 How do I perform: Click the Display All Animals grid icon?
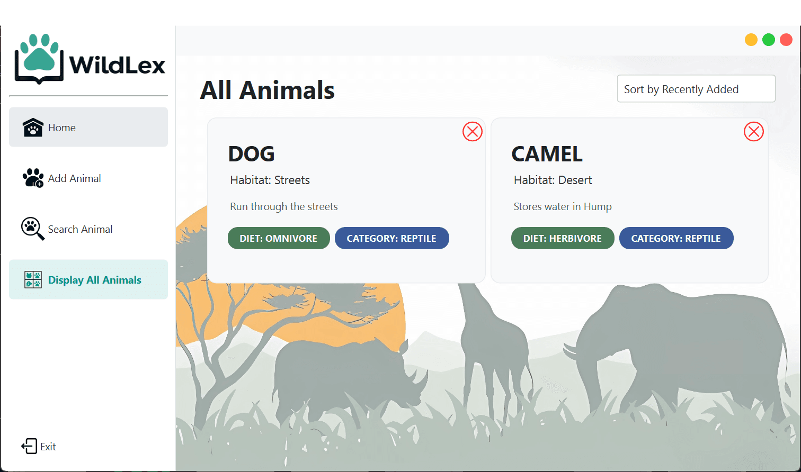33,279
